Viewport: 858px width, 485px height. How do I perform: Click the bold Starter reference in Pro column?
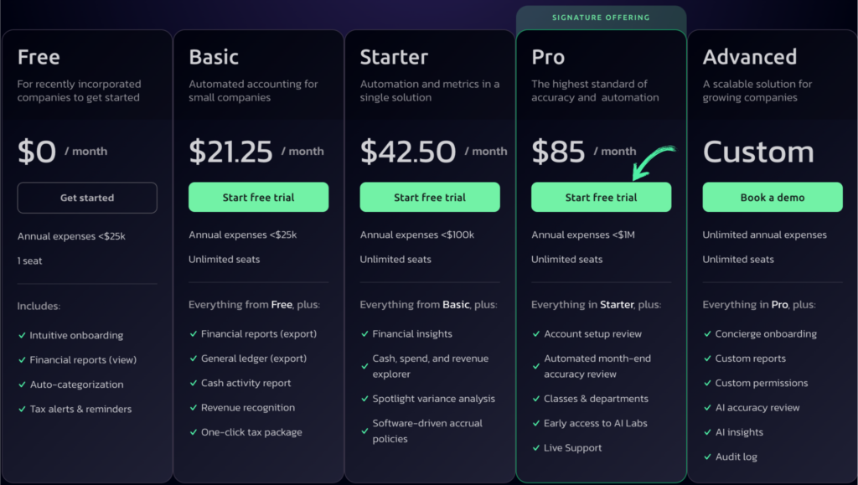coord(617,305)
